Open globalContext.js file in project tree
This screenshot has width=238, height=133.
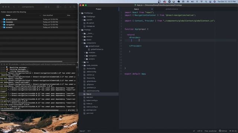97,49
